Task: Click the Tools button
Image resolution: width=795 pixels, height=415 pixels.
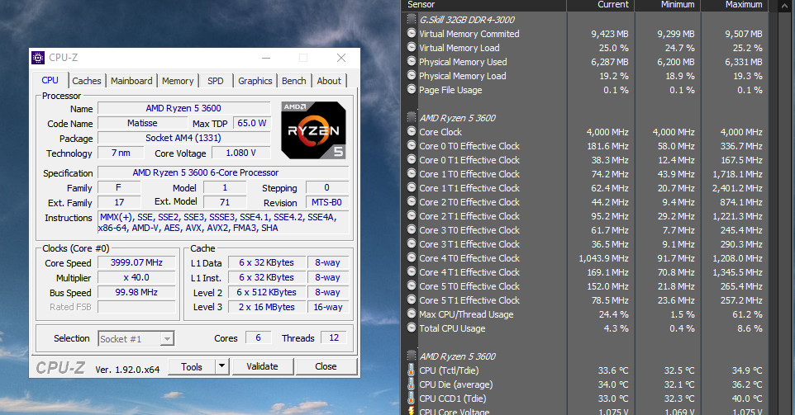Action: tap(192, 366)
